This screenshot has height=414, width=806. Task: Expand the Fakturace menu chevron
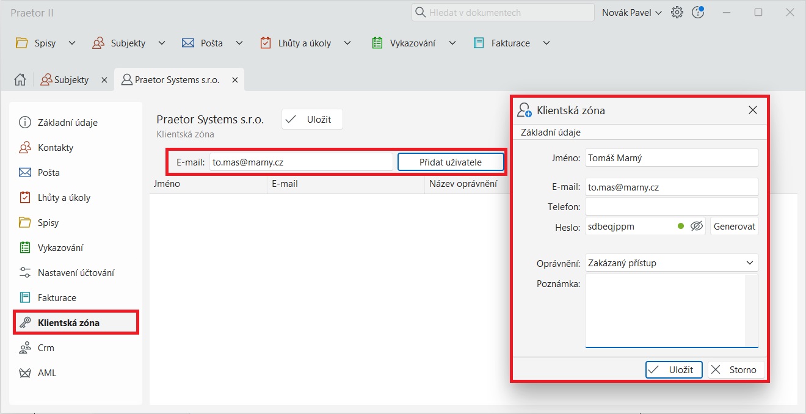coord(546,43)
